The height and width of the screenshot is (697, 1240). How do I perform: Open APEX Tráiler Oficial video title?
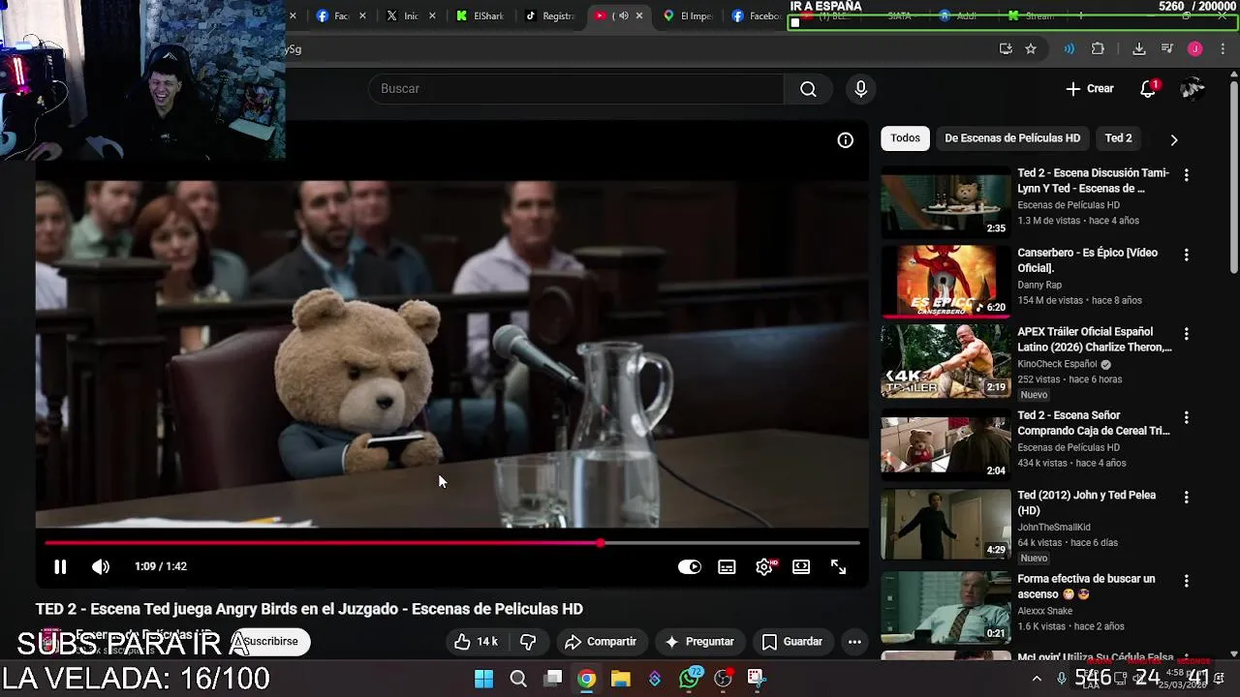pos(1095,339)
